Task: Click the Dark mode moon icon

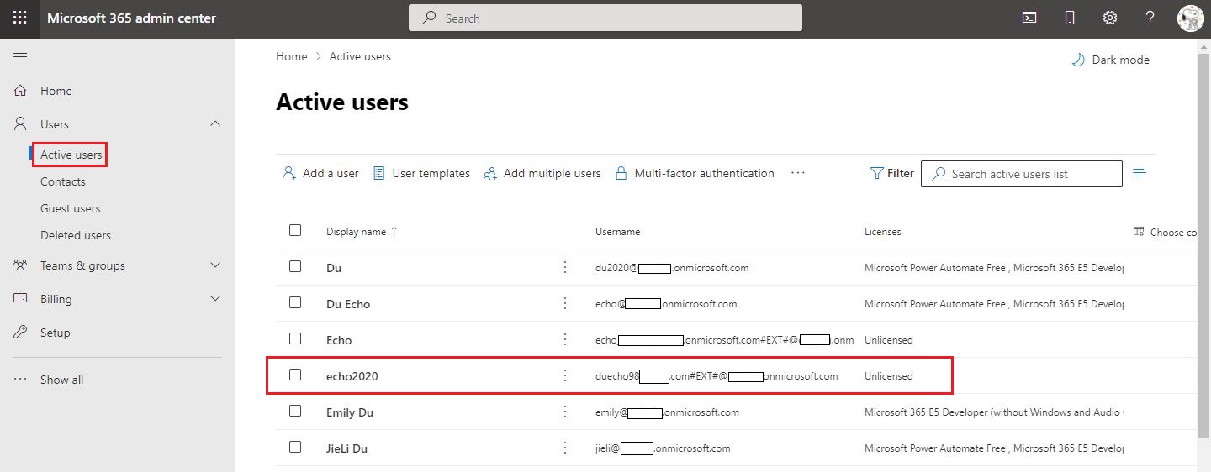Action: pos(1077,60)
